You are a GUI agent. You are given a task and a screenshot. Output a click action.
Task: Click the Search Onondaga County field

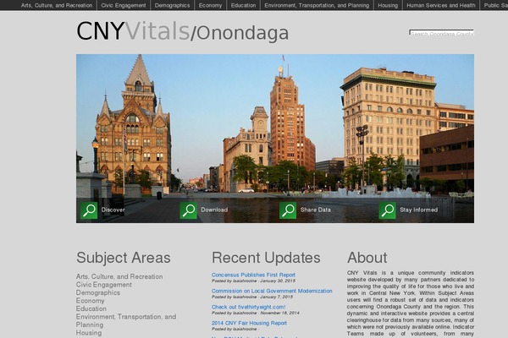(x=441, y=33)
